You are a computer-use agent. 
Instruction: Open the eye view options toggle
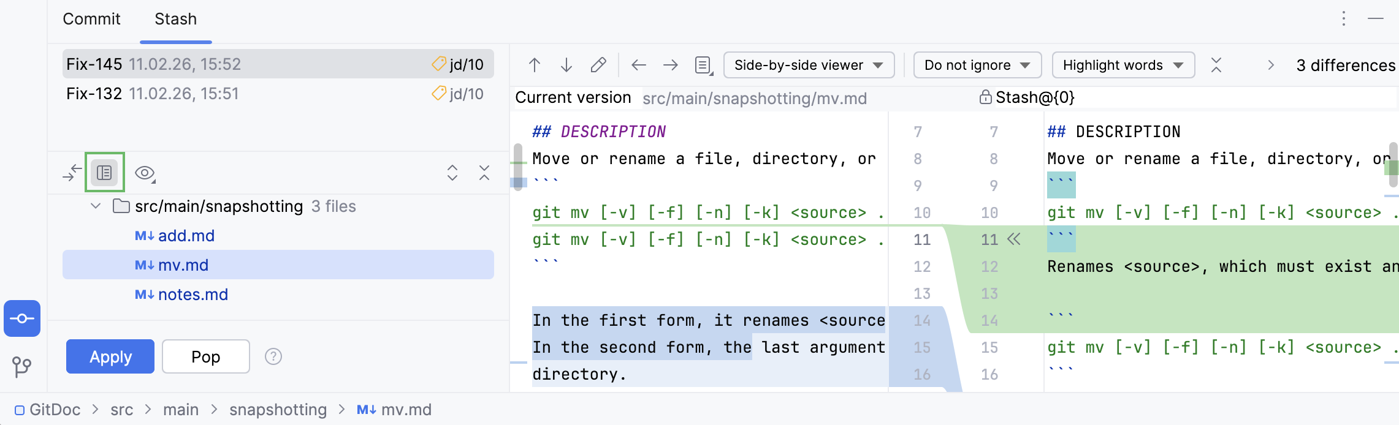[145, 173]
